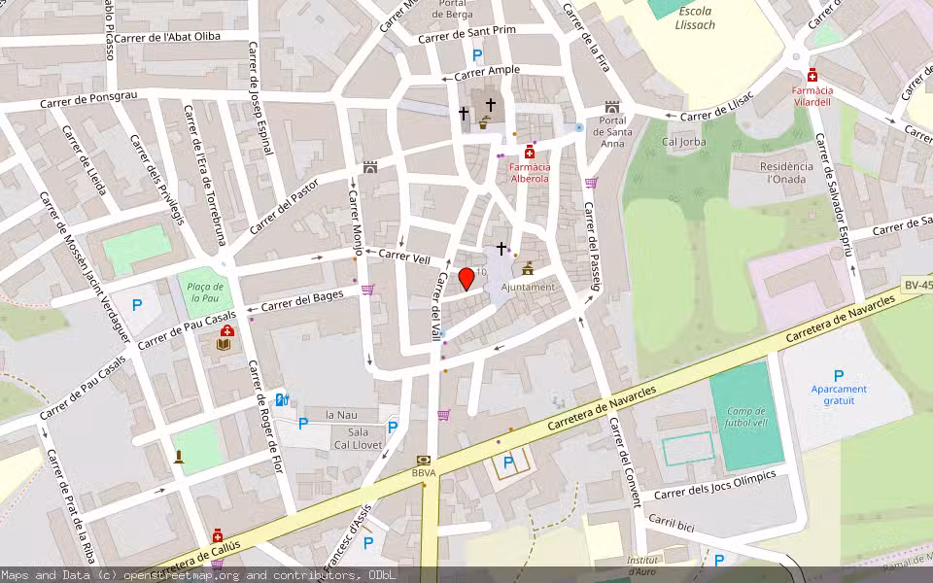This screenshot has height=583, width=933.
Task: Click the Farmàcia Alberola pharmacy cross icon
Action: coord(530,152)
